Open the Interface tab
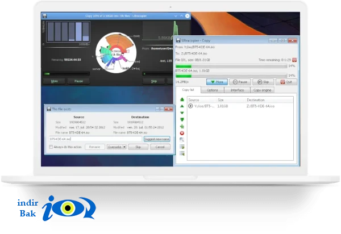This screenshot has width=341, height=234. (x=237, y=90)
